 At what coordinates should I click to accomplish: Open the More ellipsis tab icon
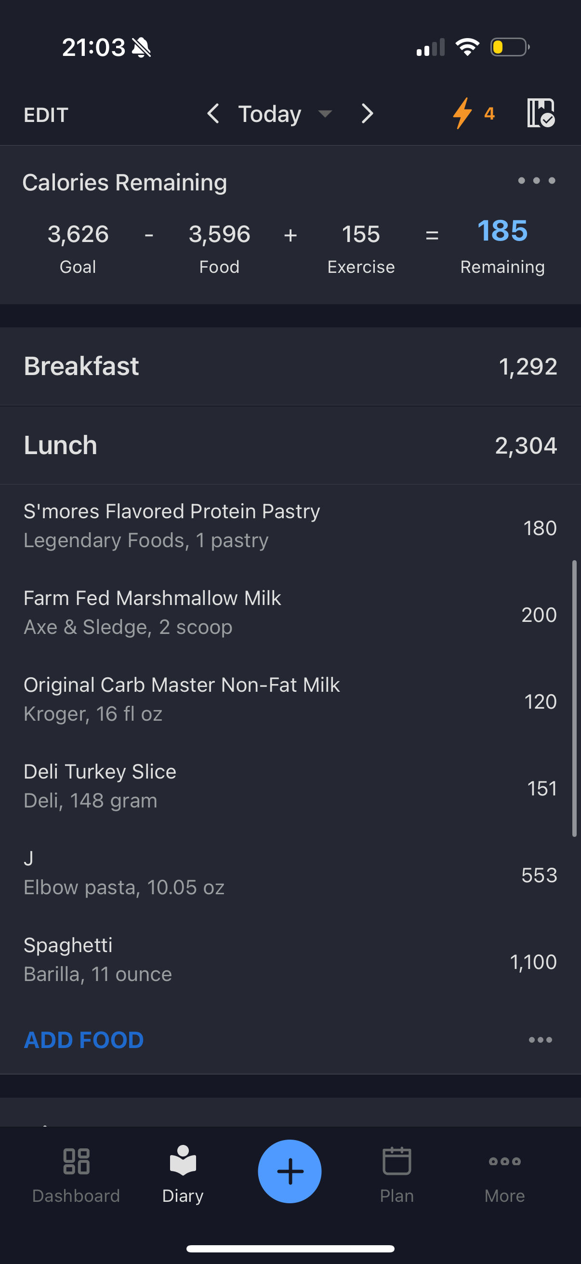coord(504,1161)
